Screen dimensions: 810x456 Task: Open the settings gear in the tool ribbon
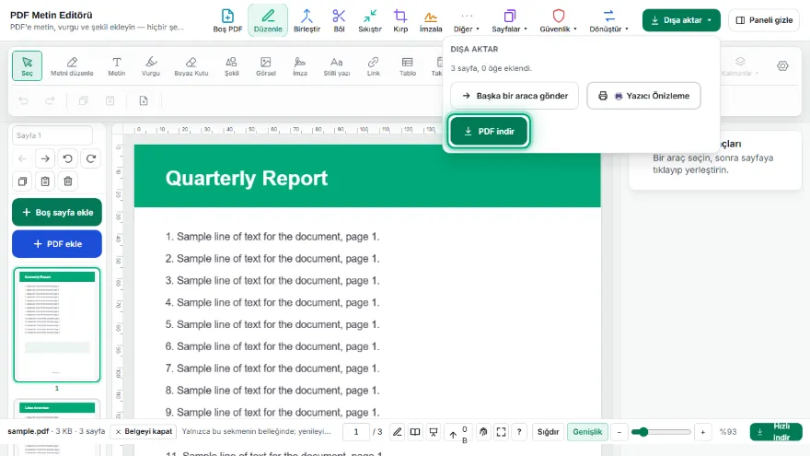[x=782, y=65]
